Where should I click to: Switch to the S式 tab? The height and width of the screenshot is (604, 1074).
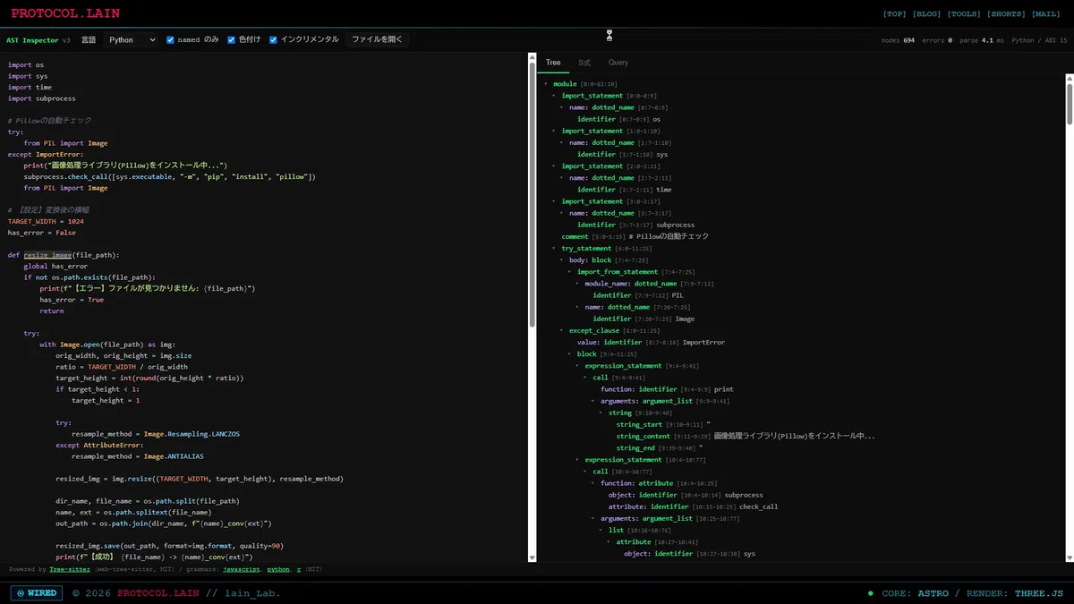(x=584, y=63)
